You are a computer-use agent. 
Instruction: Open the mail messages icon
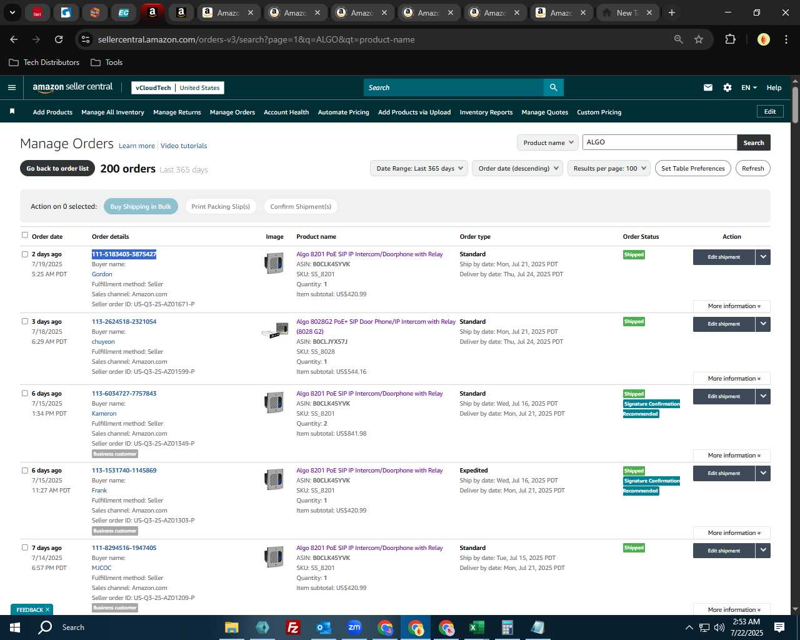(x=708, y=87)
